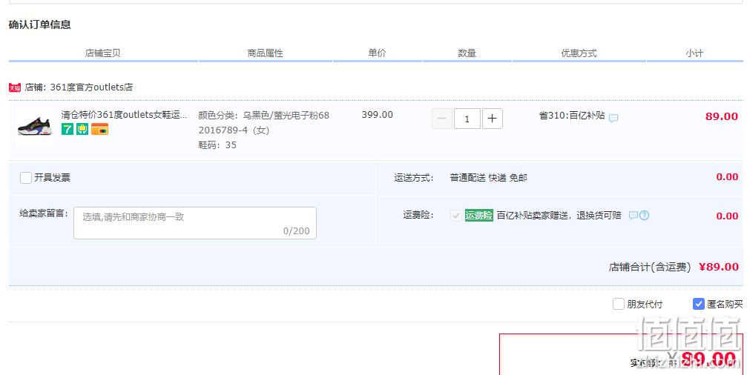The image size is (747, 375).
Task: Open the 百亿补贴 discount comment icon
Action: click(613, 118)
